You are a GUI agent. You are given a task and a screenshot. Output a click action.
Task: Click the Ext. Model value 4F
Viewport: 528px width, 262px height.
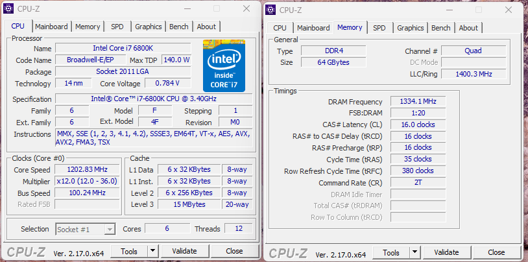click(155, 121)
